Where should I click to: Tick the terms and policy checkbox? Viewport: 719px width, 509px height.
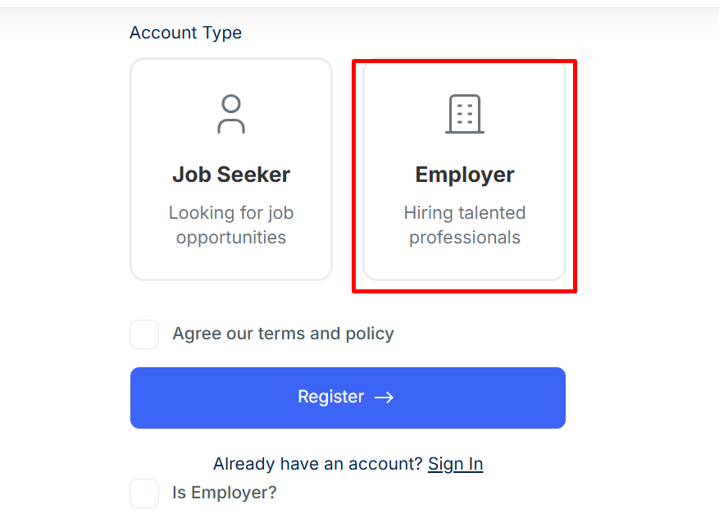tap(144, 334)
